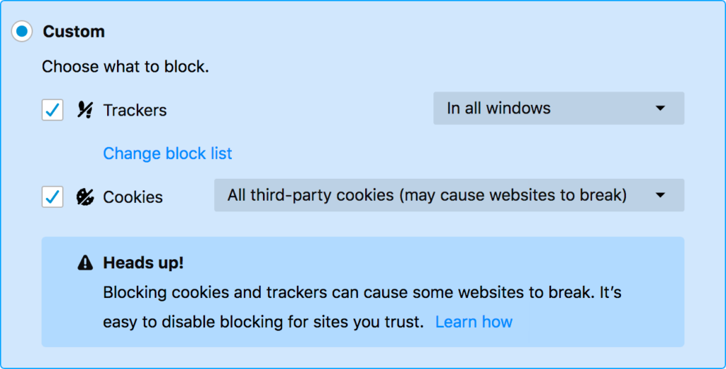Image resolution: width=726 pixels, height=369 pixels.
Task: Click the checkmark inside Cookies box
Action: click(52, 197)
